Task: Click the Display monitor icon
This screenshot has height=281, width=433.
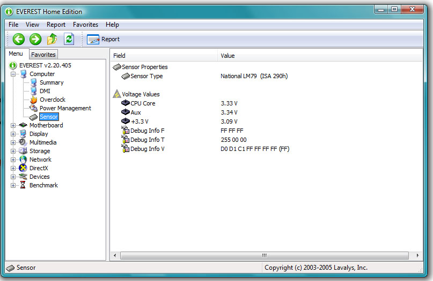Action: point(23,134)
